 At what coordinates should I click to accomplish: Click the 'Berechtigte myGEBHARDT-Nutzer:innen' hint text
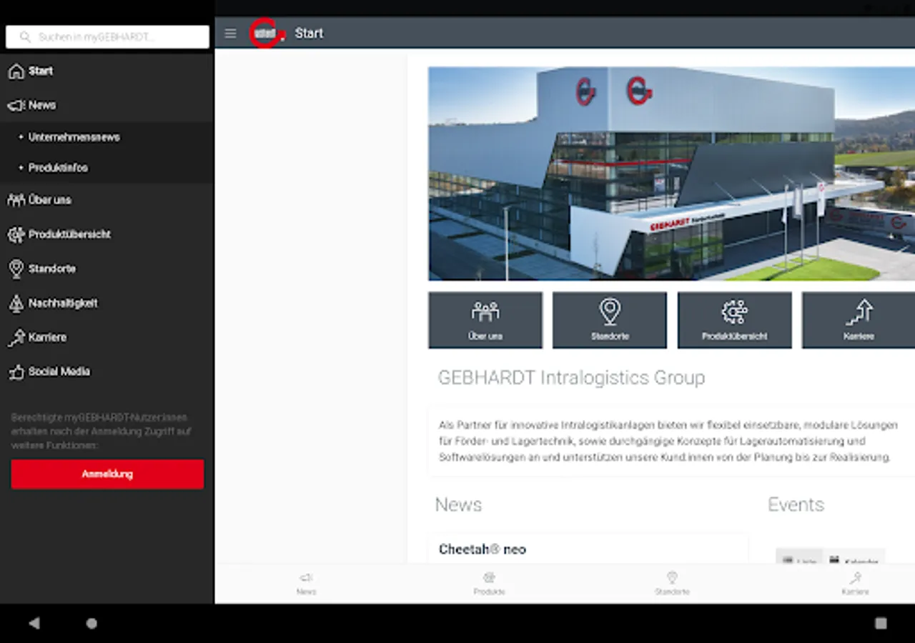tap(102, 432)
